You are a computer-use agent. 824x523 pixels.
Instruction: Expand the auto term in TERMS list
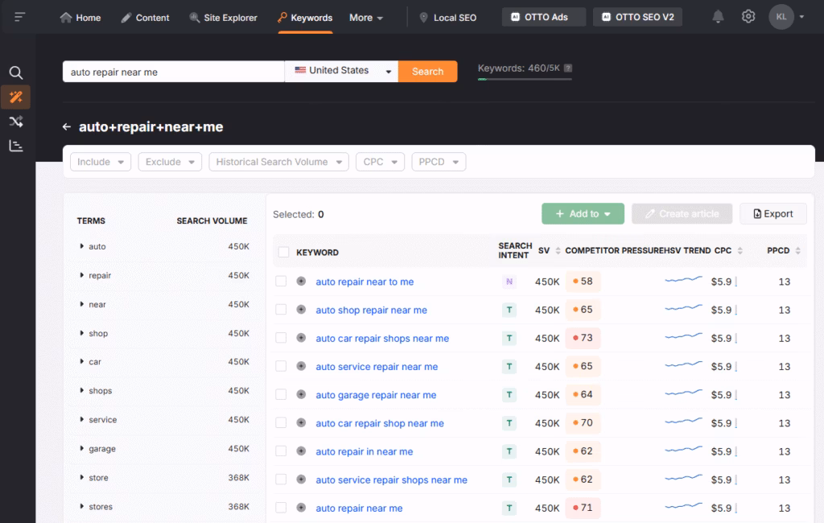click(x=80, y=246)
